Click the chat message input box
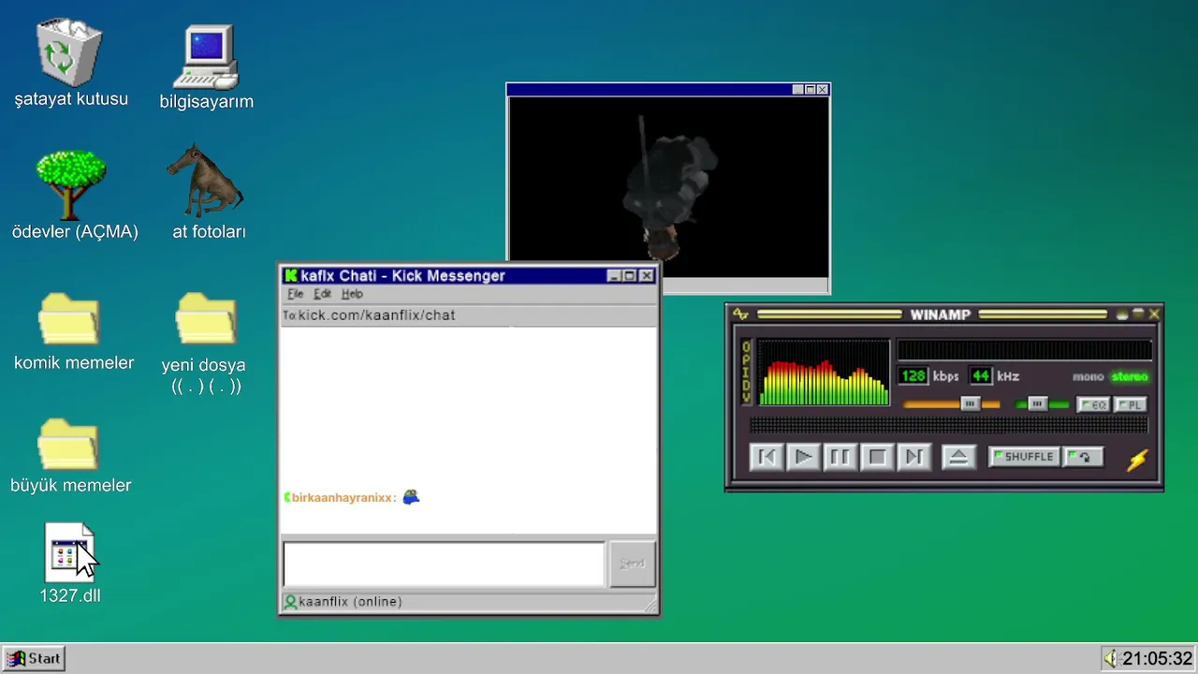The image size is (1198, 674). [x=444, y=564]
